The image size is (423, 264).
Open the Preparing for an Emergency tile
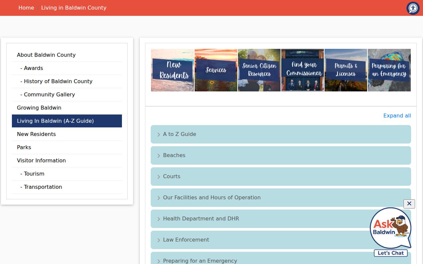pos(389,70)
